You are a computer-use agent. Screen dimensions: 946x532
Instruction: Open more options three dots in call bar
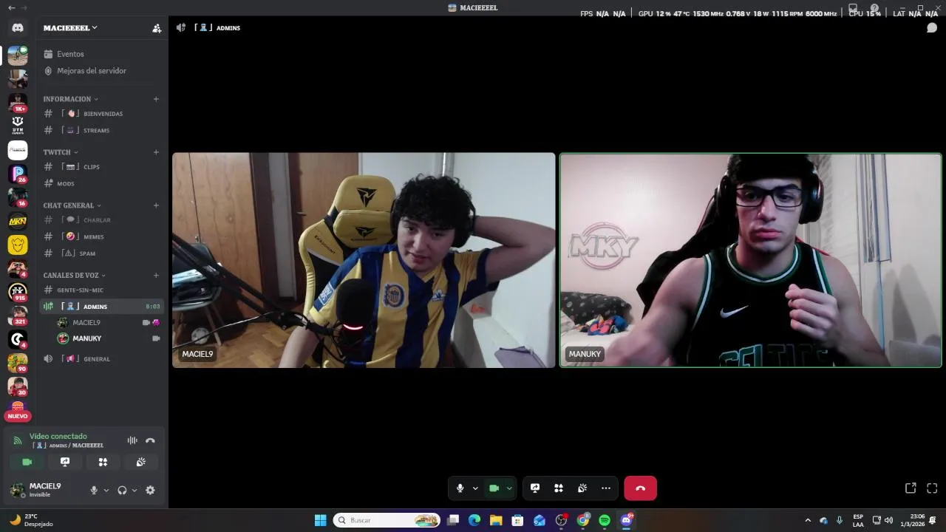click(x=606, y=488)
